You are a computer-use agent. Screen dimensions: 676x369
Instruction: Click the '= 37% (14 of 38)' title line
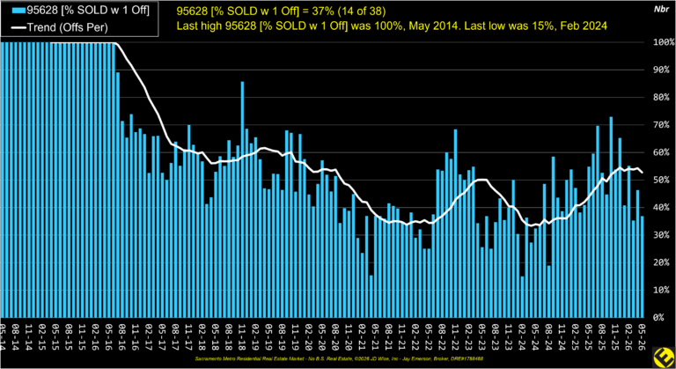tap(281, 11)
